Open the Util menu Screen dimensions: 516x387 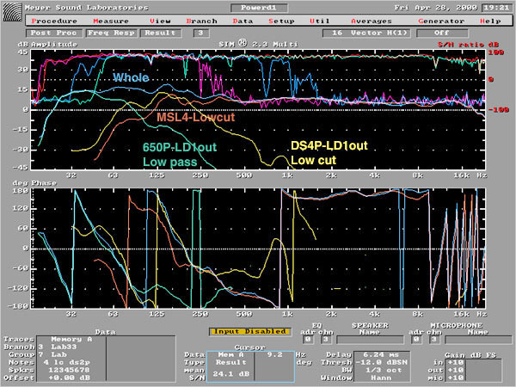320,21
